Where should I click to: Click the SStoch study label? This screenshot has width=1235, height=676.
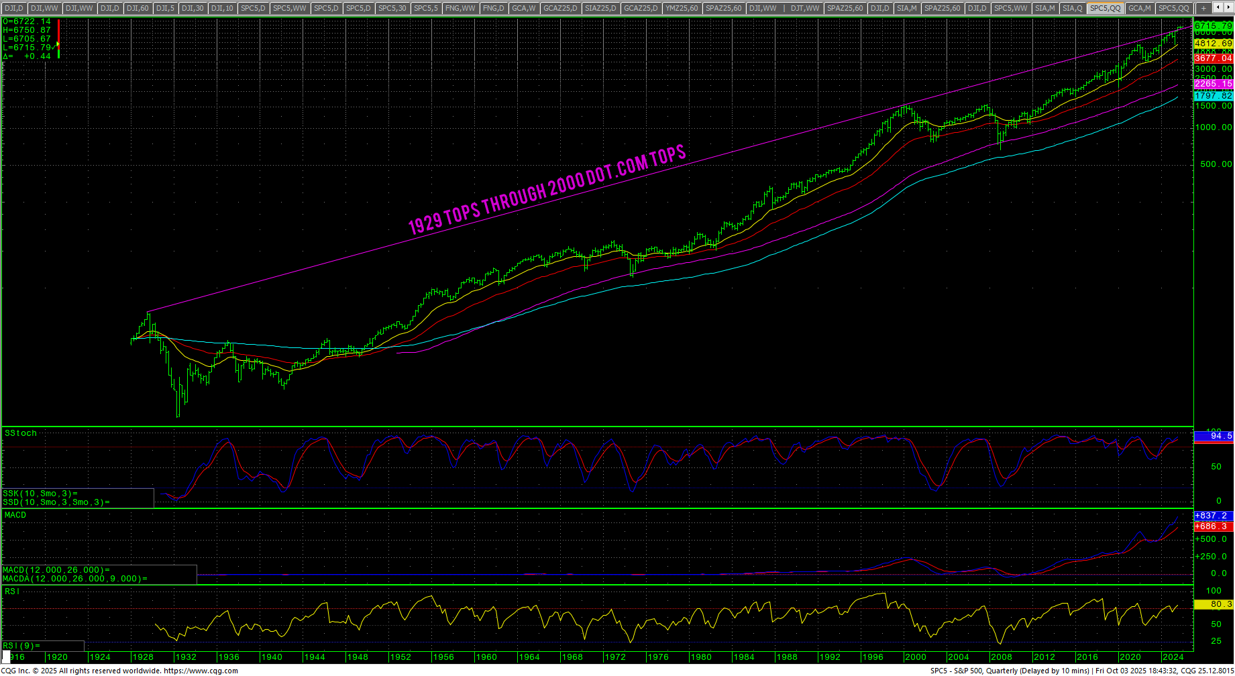tap(21, 433)
